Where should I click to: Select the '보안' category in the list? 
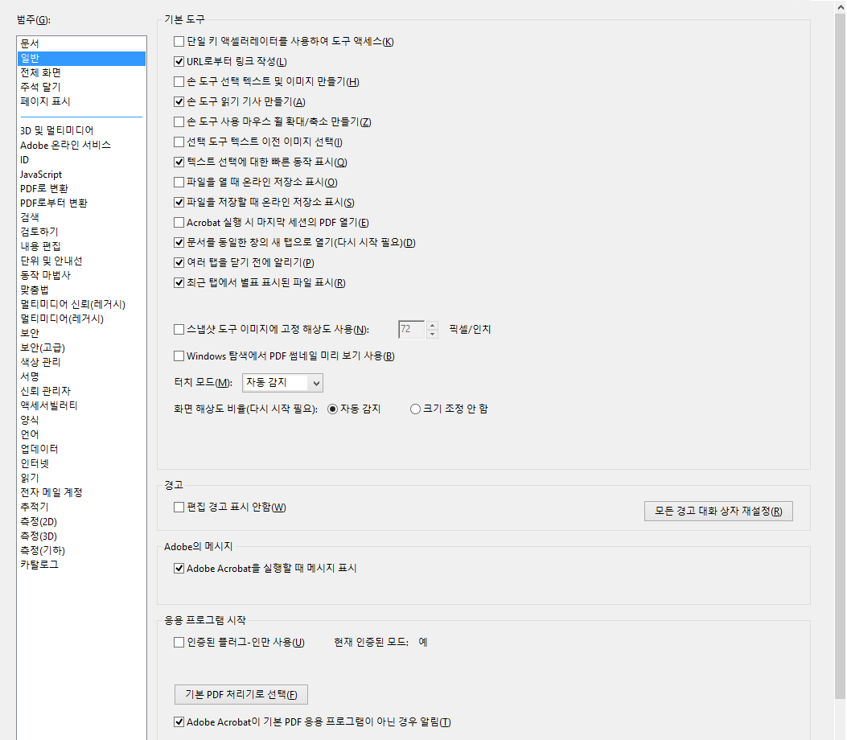click(32, 332)
